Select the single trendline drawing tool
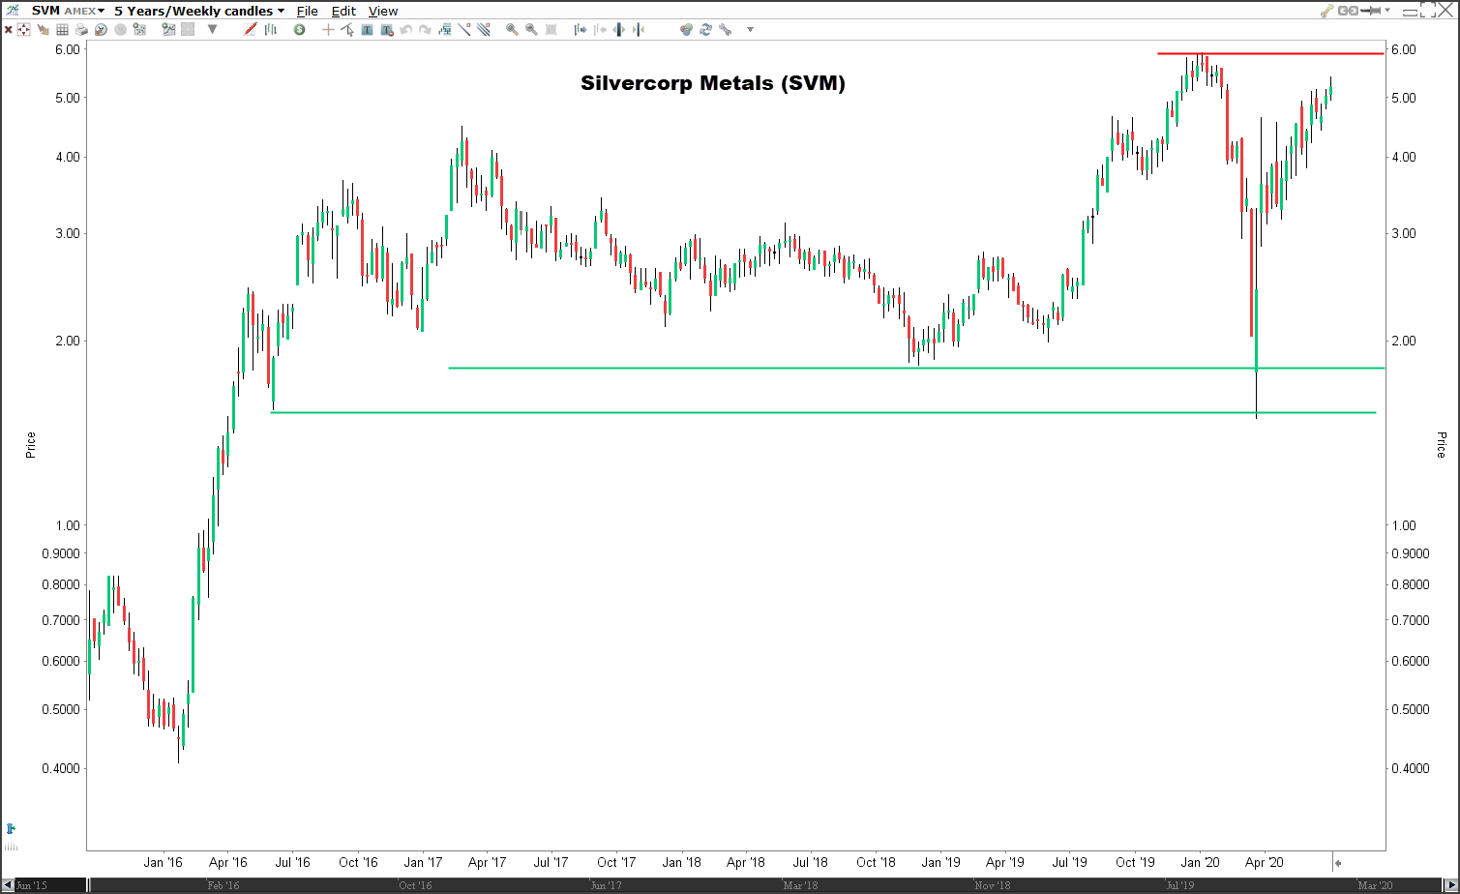1460x894 pixels. pos(464,30)
